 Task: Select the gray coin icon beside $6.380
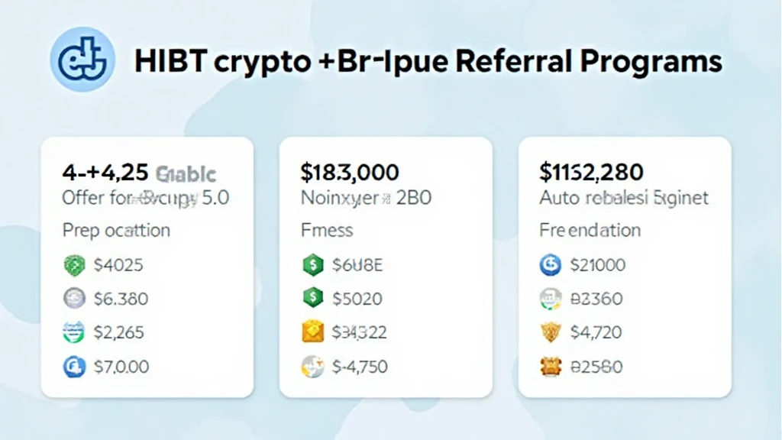74,299
